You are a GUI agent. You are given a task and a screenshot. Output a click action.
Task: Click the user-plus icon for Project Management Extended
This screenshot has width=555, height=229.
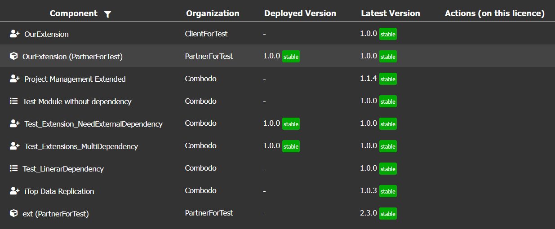[14, 79]
